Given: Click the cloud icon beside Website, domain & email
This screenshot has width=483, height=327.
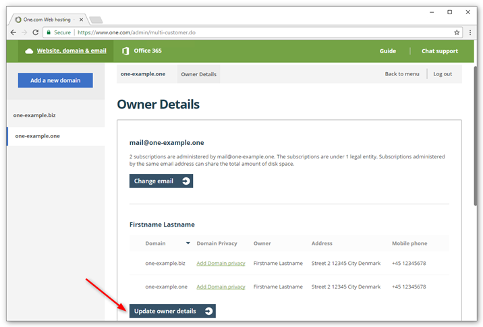Looking at the screenshot, I should click(x=29, y=51).
